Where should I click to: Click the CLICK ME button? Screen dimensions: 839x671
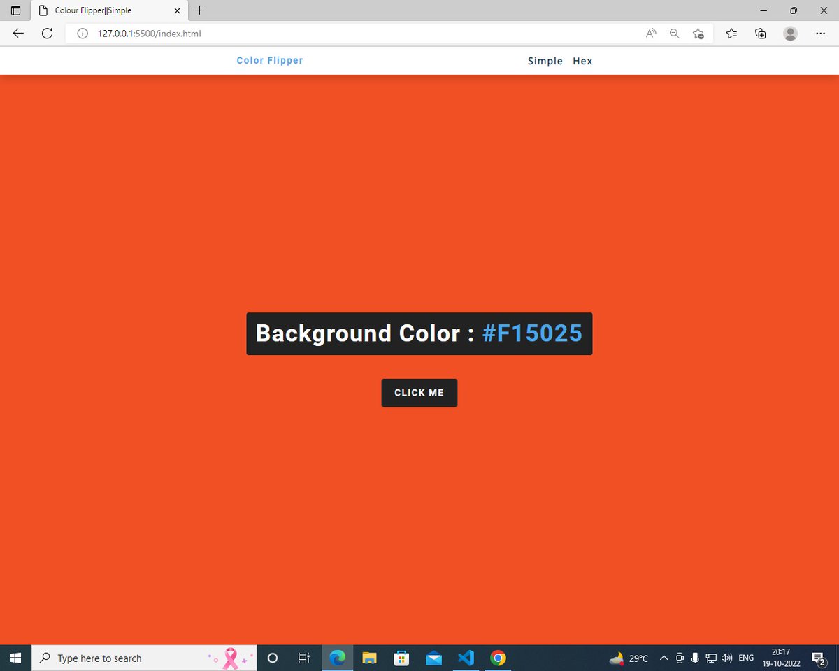click(419, 393)
